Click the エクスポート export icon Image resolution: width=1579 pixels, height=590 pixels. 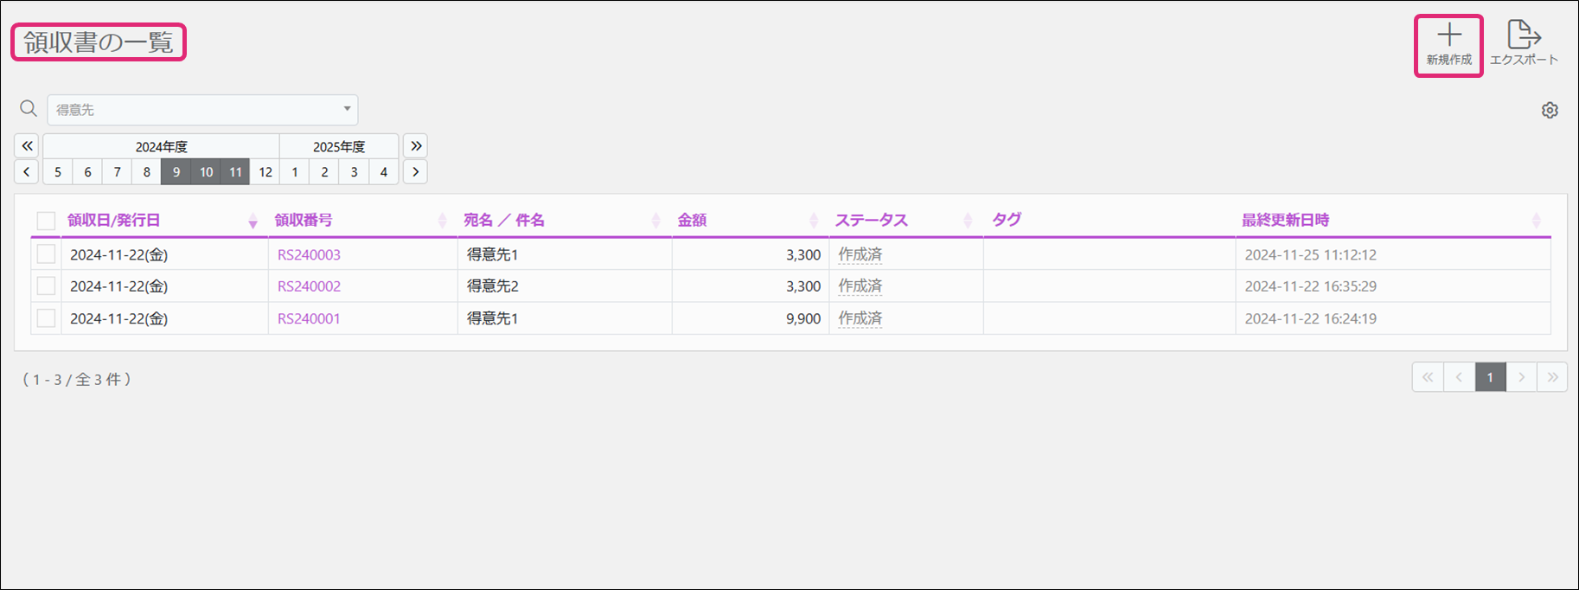tap(1523, 36)
